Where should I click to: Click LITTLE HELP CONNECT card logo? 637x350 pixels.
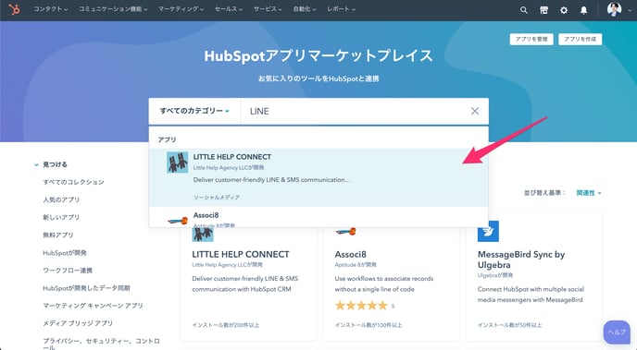(x=203, y=235)
